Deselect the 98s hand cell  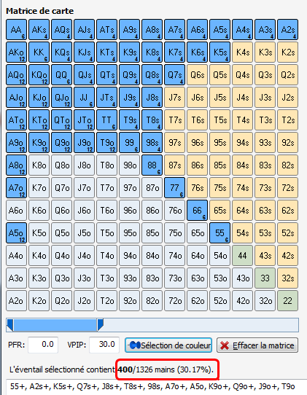(152, 143)
